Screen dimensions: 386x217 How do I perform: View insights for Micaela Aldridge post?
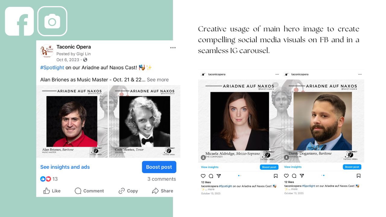pos(210,167)
